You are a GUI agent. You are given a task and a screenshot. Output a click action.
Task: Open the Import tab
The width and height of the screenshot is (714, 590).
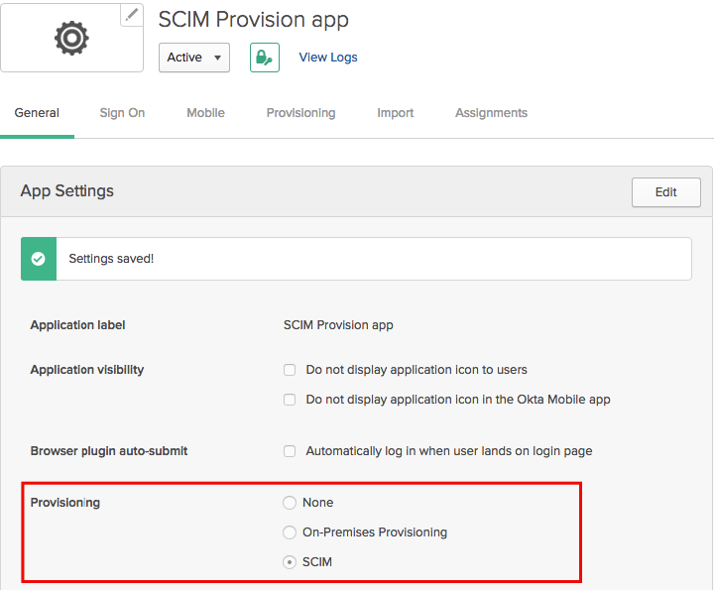point(395,113)
